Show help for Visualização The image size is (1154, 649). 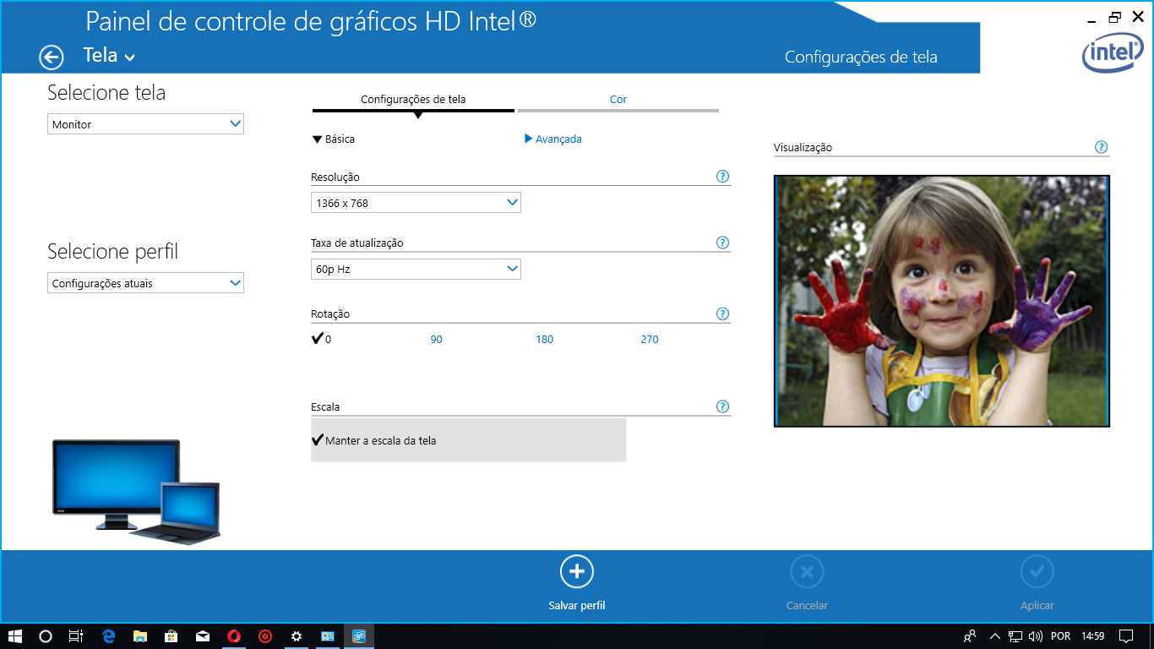pos(1101,147)
